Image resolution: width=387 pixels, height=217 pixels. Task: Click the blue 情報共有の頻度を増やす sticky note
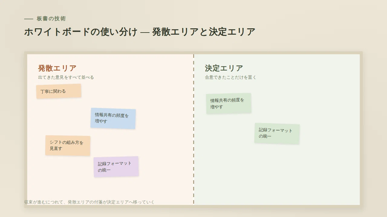coord(113,118)
